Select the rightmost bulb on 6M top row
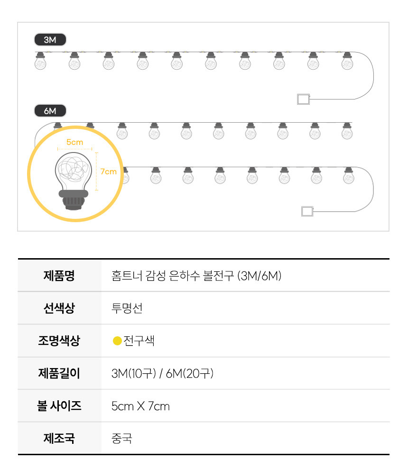The width and height of the screenshot is (408, 459). coord(347,131)
